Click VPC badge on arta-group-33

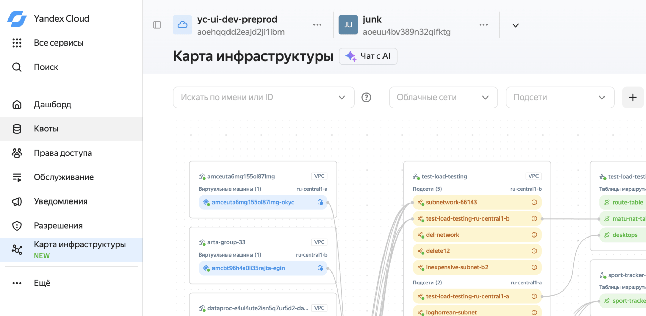coord(319,242)
